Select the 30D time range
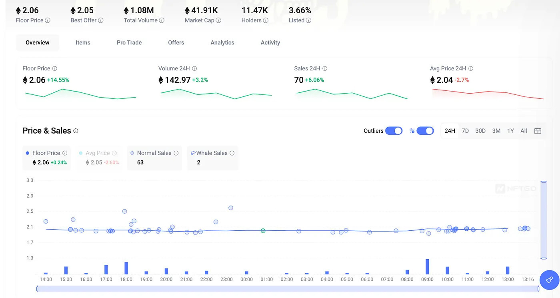This screenshot has width=560, height=298. (480, 131)
